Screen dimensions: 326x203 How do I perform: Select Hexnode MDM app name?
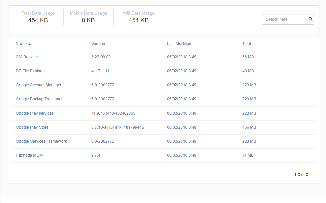click(x=29, y=155)
